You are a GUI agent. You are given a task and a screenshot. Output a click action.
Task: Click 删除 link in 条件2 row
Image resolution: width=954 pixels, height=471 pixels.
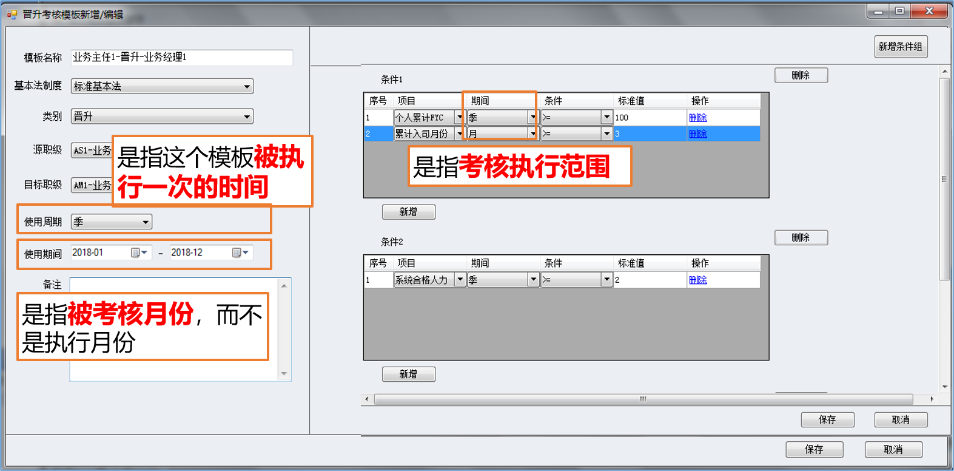697,280
